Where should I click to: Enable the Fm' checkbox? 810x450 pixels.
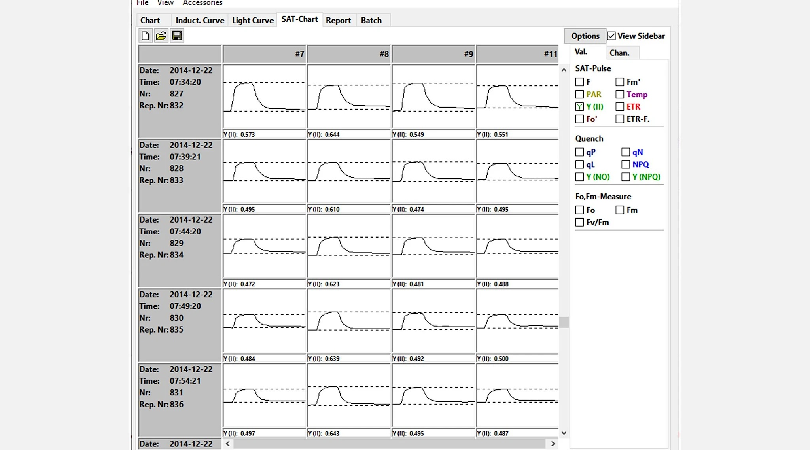620,82
